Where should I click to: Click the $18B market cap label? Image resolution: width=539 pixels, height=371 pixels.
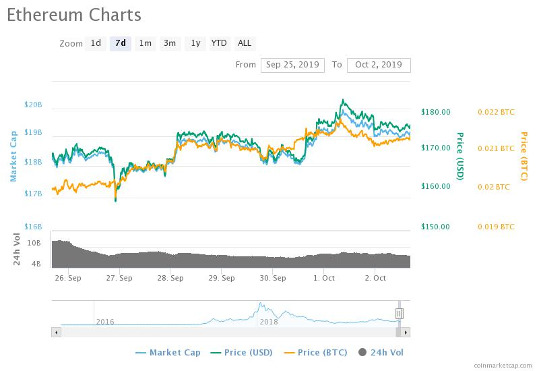coord(33,162)
